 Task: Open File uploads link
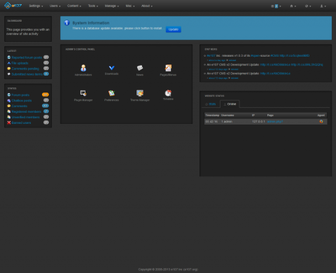(20, 63)
